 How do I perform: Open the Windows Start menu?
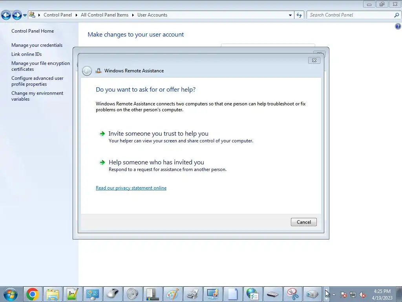(10, 294)
